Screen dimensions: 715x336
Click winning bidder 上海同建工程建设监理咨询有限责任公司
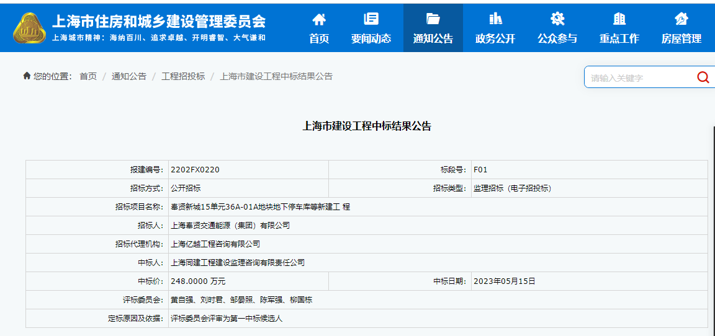pyautogui.click(x=238, y=263)
